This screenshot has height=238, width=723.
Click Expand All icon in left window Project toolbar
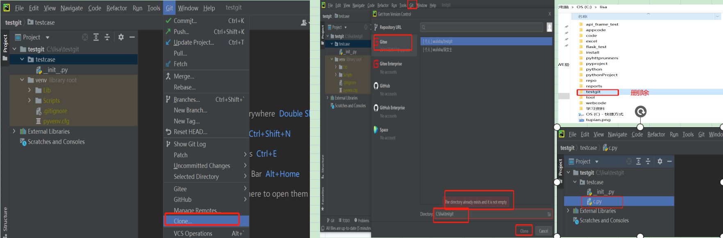click(96, 37)
